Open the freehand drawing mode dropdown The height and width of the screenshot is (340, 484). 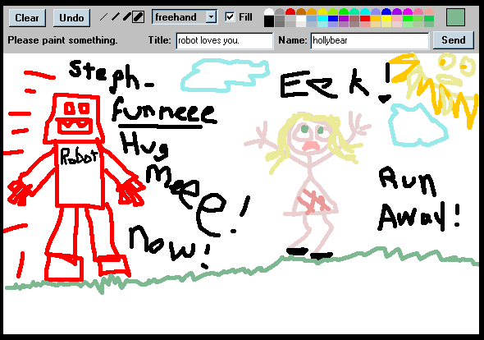click(x=185, y=16)
